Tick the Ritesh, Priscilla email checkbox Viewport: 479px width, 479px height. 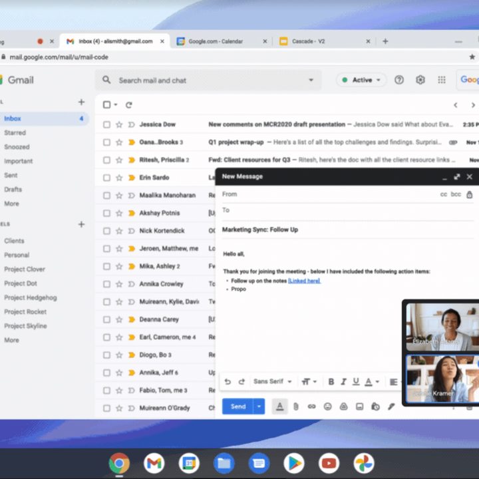pyautogui.click(x=106, y=160)
